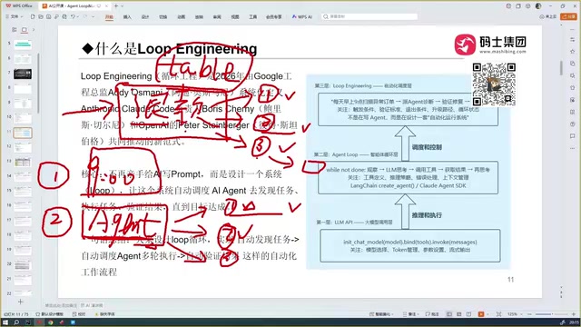Redo the last undone action
Image resolution: width=581 pixels, height=327 pixels.
pyautogui.click(x=85, y=16)
